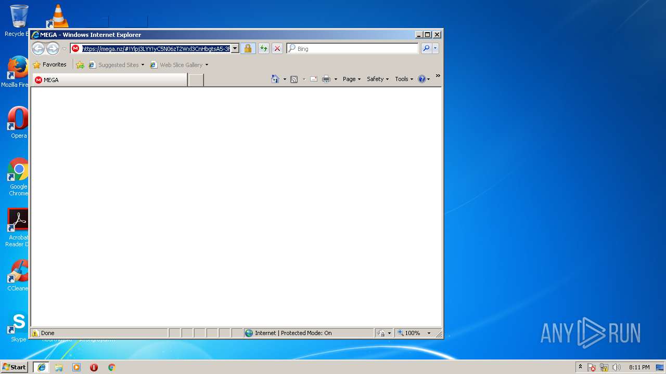Open the Favorites star button
Image resolution: width=666 pixels, height=374 pixels.
pyautogui.click(x=50, y=65)
